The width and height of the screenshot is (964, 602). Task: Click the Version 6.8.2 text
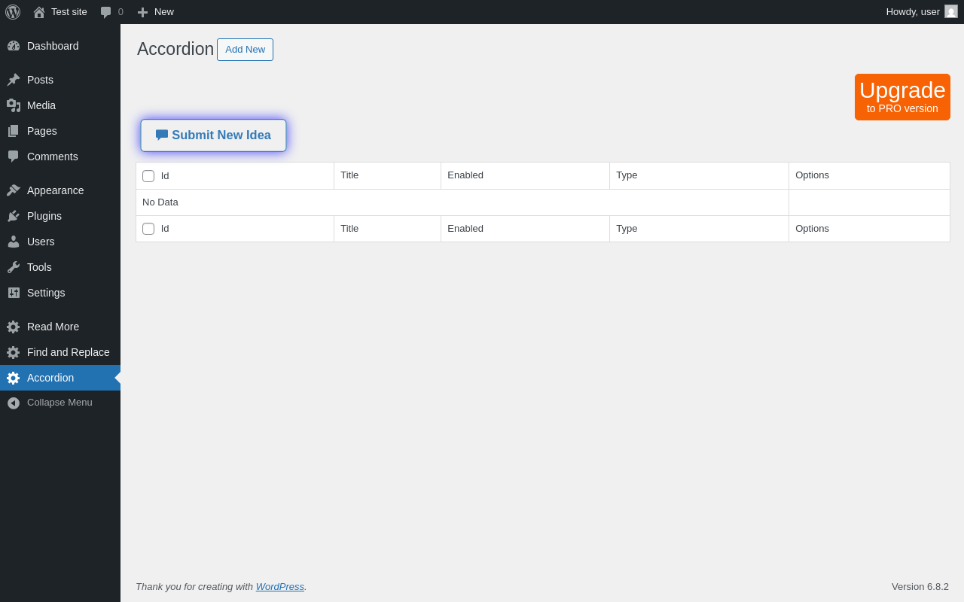[x=920, y=587]
